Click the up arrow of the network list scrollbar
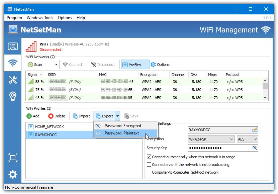Screen dimensions: 278x194 [265, 81]
